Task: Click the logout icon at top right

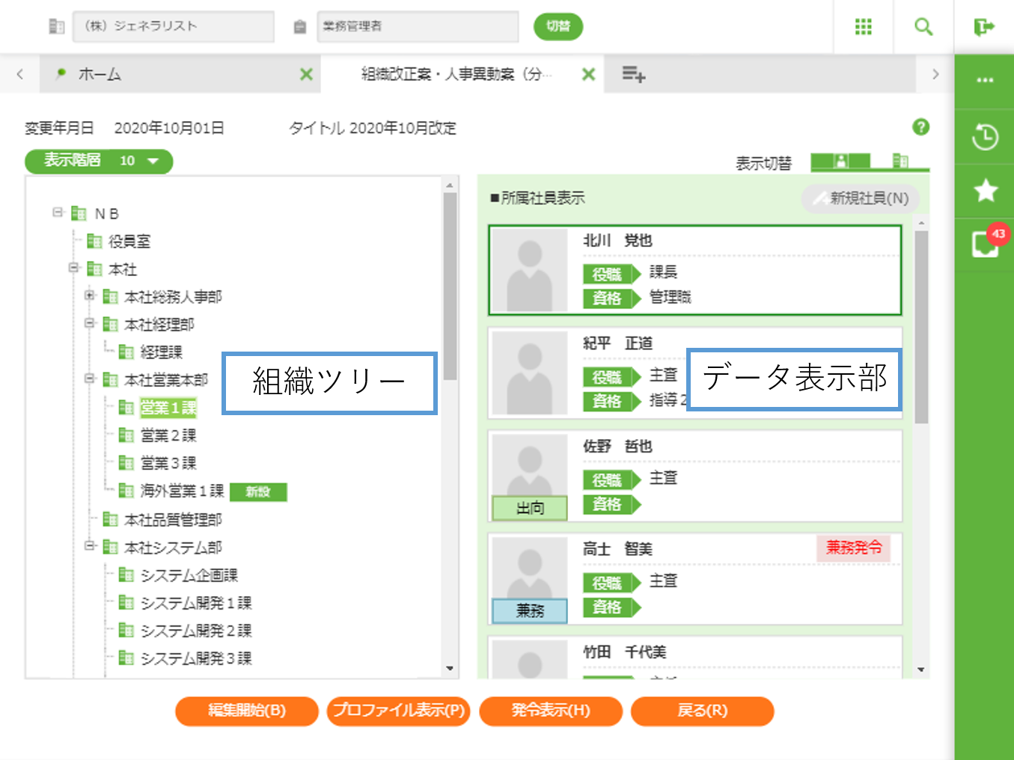Action: coord(983,27)
